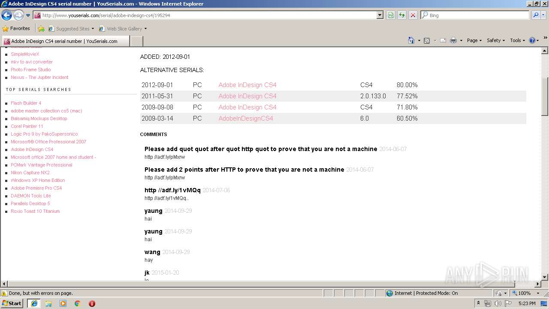Launch Google Chrome from taskbar
Image resolution: width=549 pixels, height=309 pixels.
(77, 303)
